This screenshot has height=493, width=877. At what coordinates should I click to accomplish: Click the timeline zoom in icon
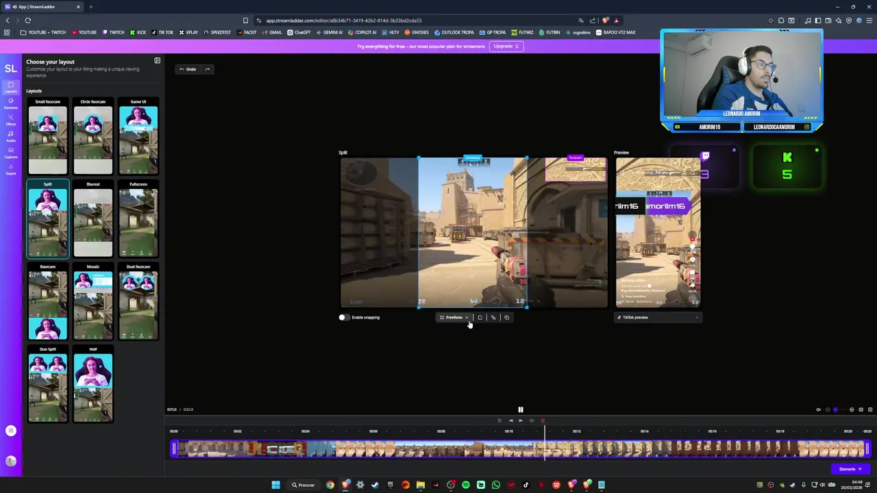click(x=852, y=409)
